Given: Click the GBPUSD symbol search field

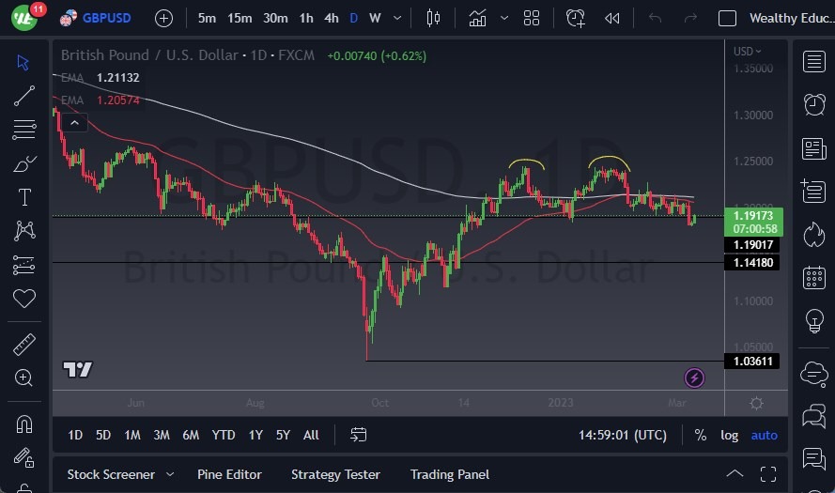Looking at the screenshot, I should coord(103,18).
